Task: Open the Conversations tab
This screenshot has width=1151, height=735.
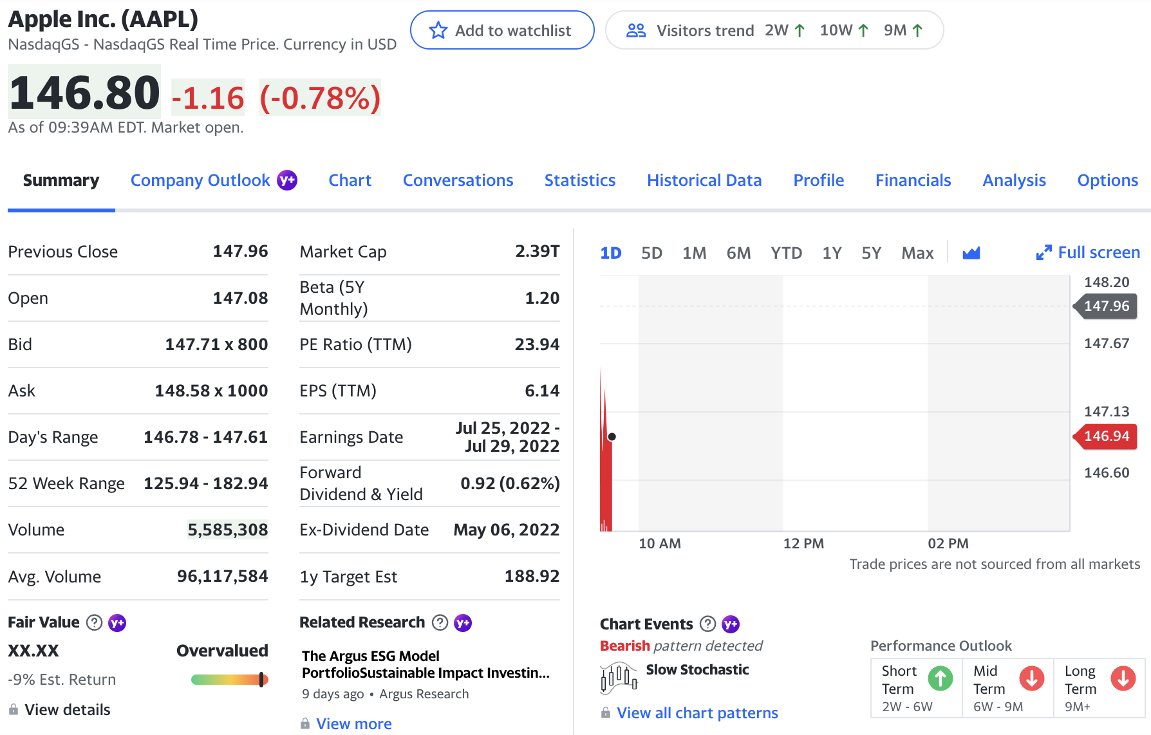Action: 458,180
